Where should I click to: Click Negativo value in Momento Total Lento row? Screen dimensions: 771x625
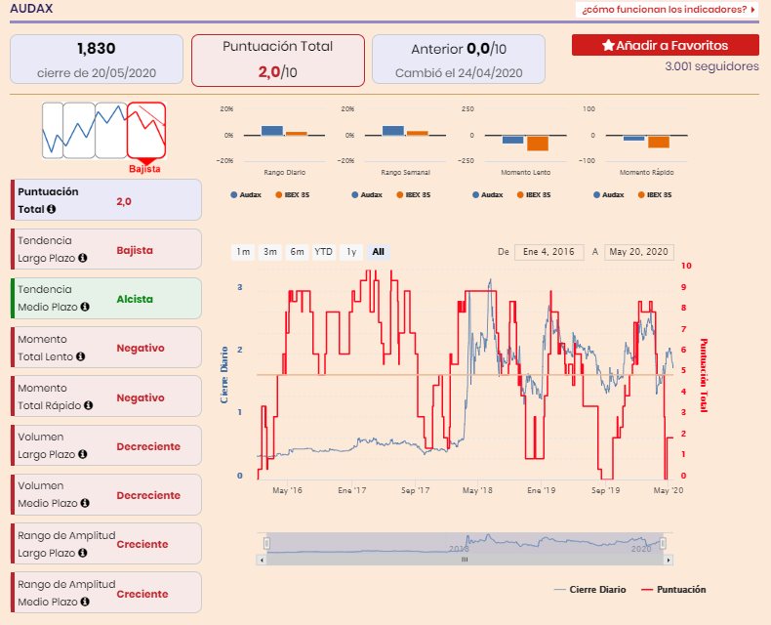141,348
